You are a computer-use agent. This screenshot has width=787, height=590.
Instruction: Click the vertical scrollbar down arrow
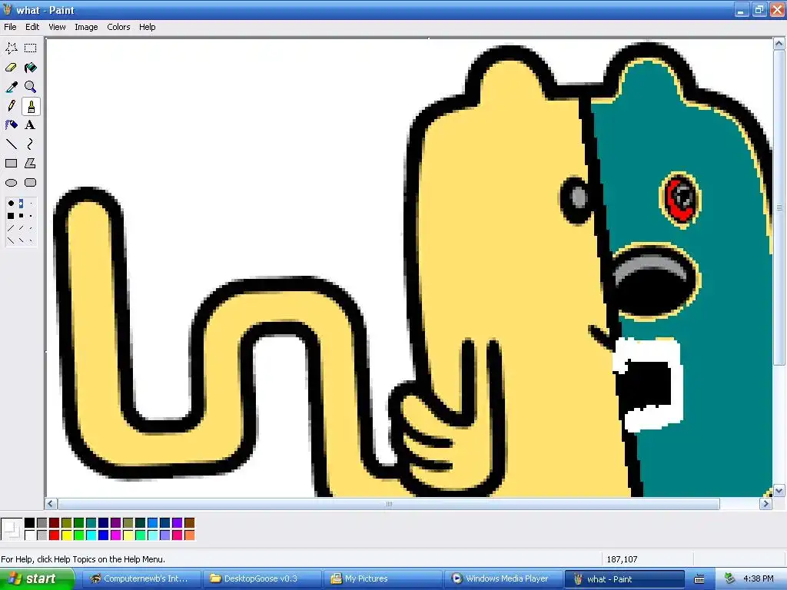coord(779,491)
